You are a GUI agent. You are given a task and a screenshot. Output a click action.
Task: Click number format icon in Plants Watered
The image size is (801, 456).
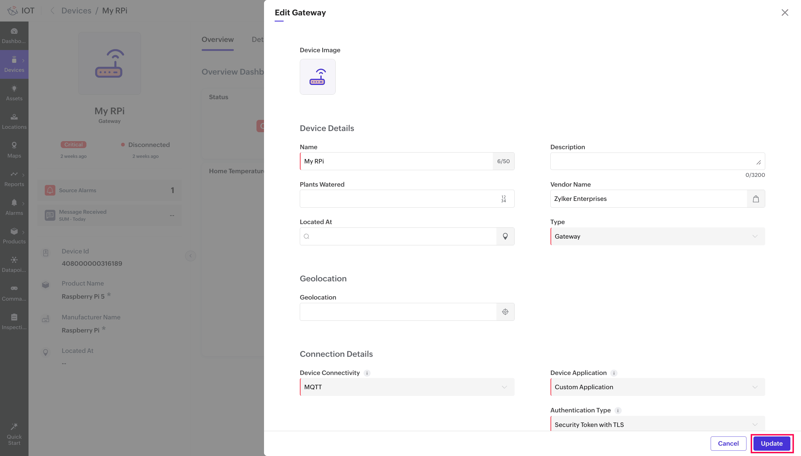503,199
